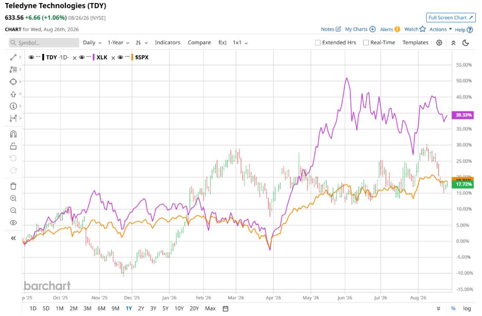Screen dimensions: 482x316
Task: Open XLK series more options
Action: pyautogui.click(x=89, y=57)
